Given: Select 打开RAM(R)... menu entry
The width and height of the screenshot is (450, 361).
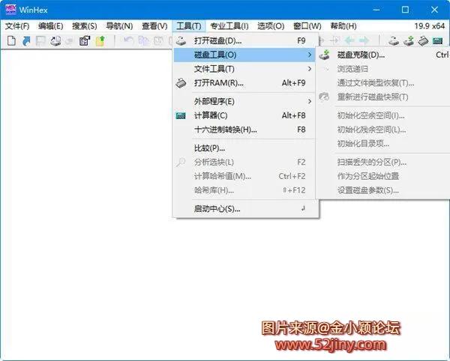Looking at the screenshot, I should (218, 83).
